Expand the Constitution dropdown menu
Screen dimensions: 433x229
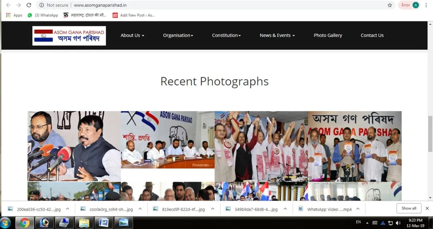(x=226, y=35)
